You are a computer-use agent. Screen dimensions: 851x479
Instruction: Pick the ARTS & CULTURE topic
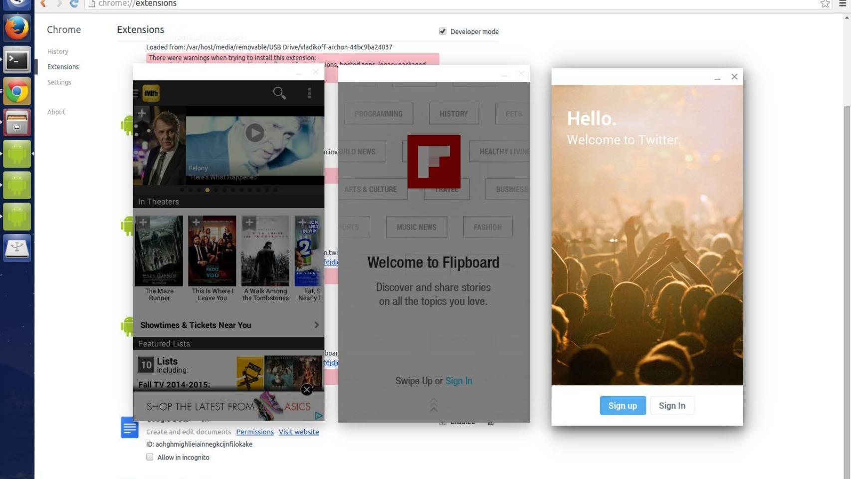coord(373,190)
